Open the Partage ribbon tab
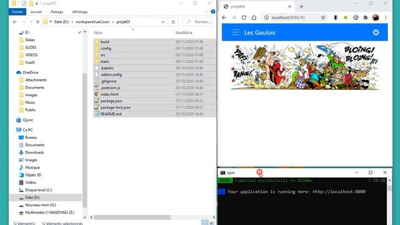 (x=57, y=12)
